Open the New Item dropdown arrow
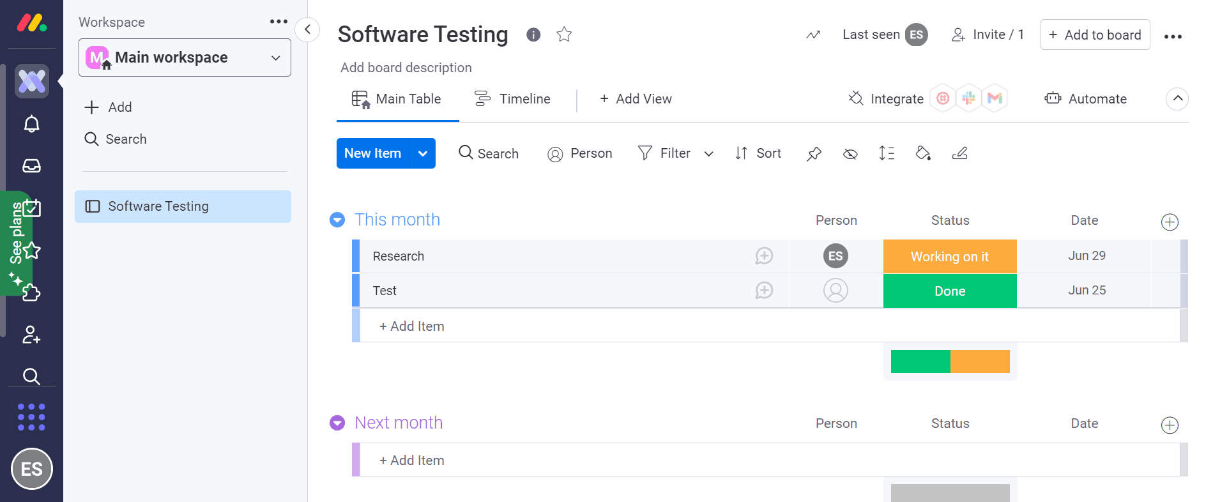Image resolution: width=1213 pixels, height=502 pixels. [423, 154]
